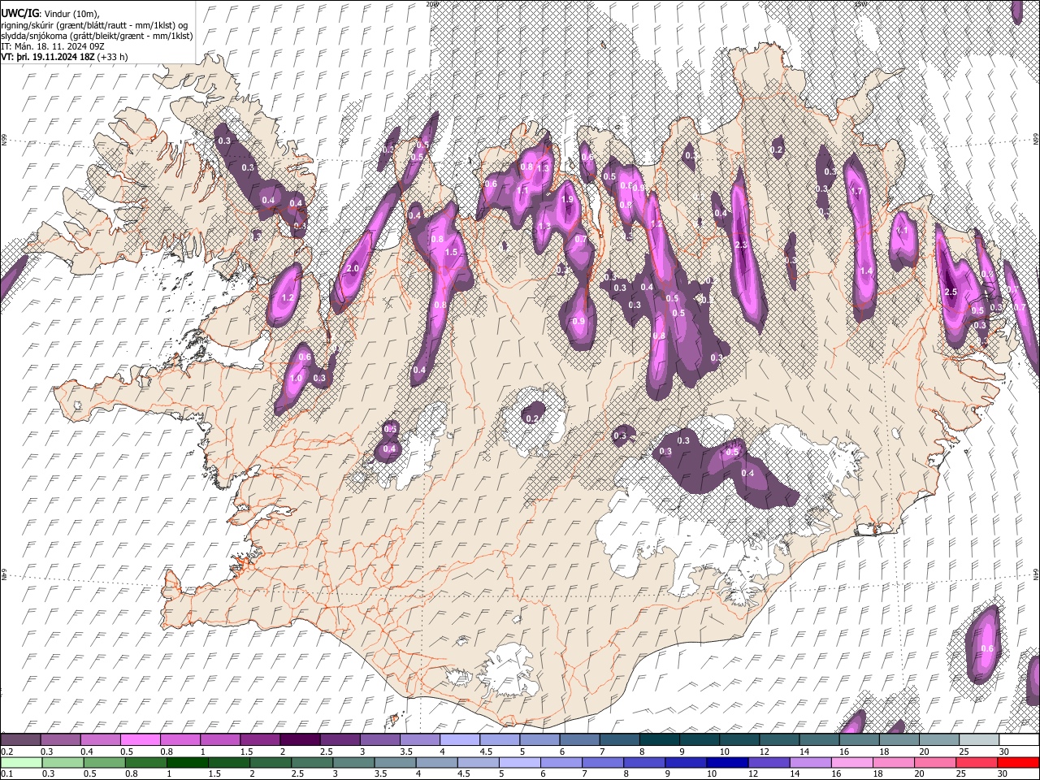Click the 2.5 precipitation value in east Iceland

pos(951,292)
